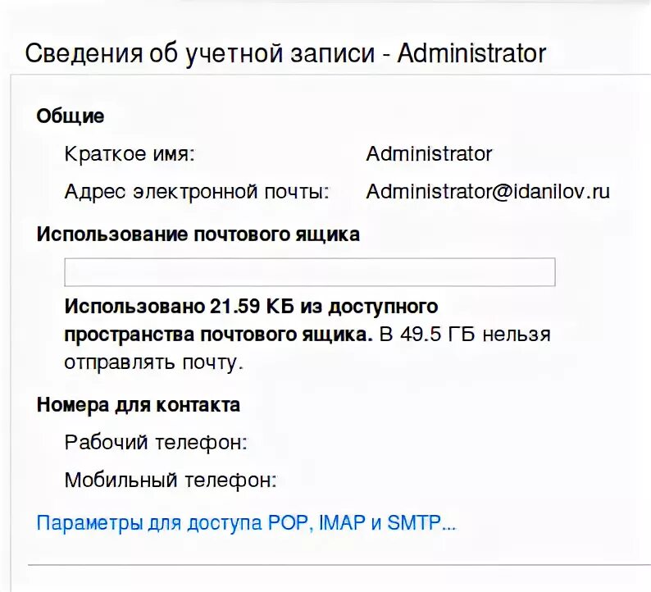The height and width of the screenshot is (592, 651).
Task: Click the Номера для контакта heading
Action: pos(139,405)
